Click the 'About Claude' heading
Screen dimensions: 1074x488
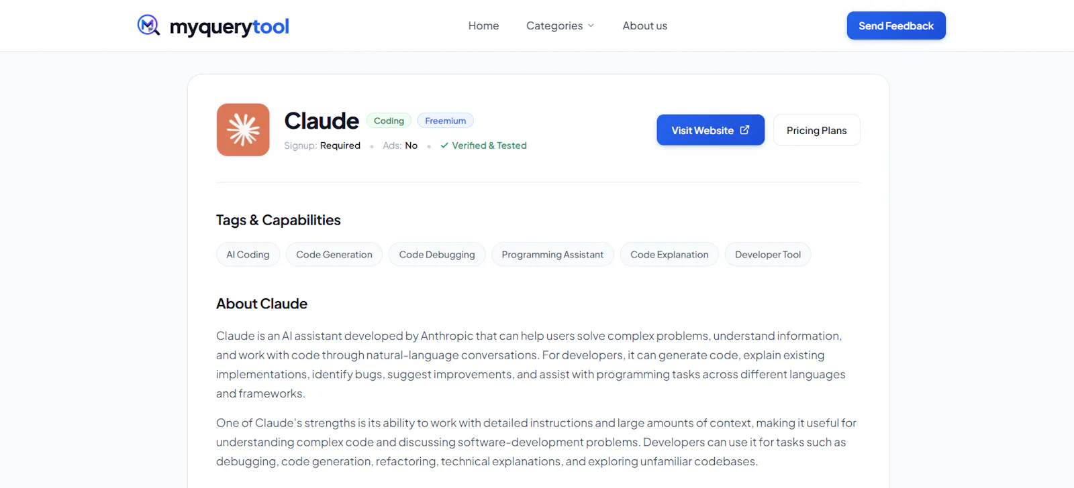point(262,304)
